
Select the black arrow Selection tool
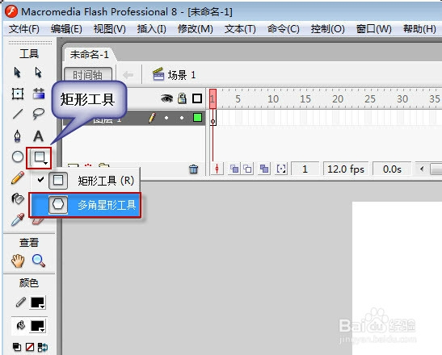pyautogui.click(x=17, y=73)
